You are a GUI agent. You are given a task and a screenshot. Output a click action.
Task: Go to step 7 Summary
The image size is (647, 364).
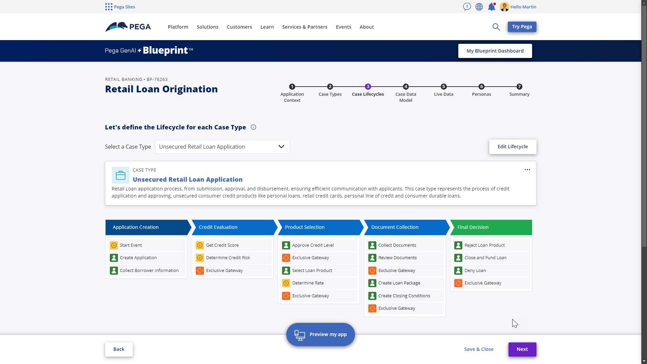[519, 90]
